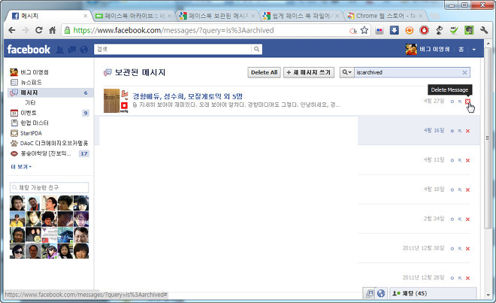Toggle read status circle on 4월 10일 message

[452, 189]
